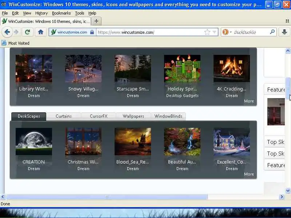Open a new tab with plus button

pyautogui.click(x=96, y=21)
